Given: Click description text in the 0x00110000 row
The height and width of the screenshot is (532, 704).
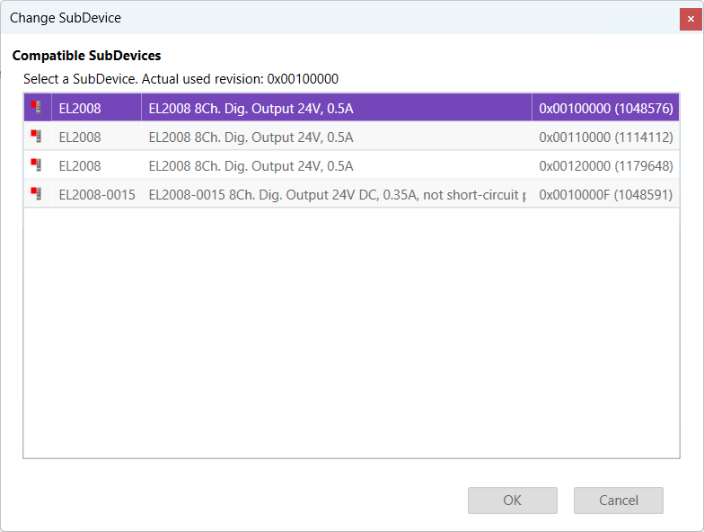Looking at the screenshot, I should (251, 137).
